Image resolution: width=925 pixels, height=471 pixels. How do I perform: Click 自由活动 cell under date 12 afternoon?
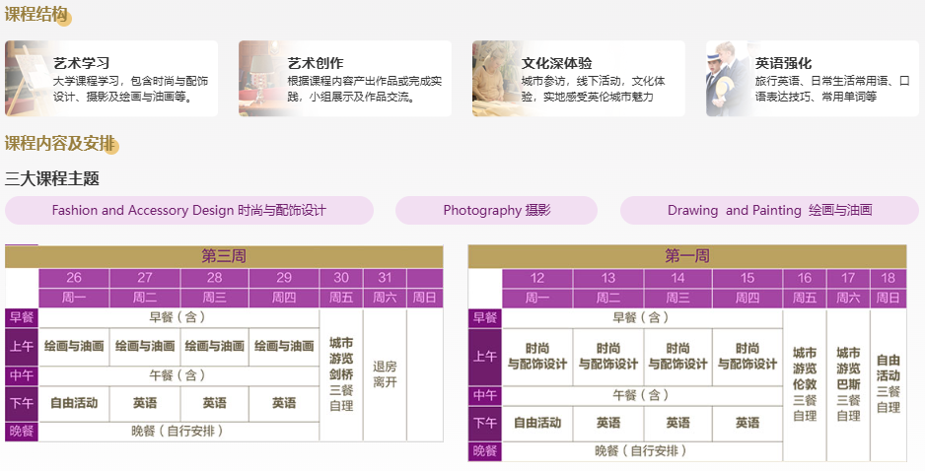[537, 424]
